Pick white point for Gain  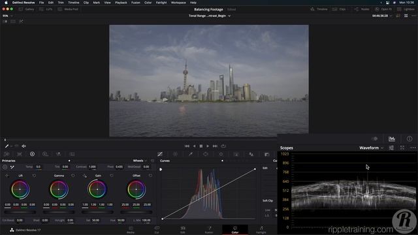(x=84, y=176)
